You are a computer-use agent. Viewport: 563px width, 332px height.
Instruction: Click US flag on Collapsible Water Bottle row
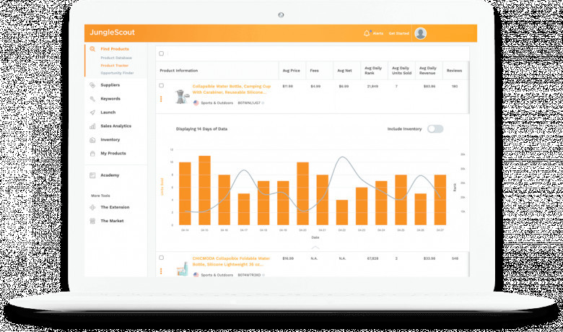[x=196, y=103]
